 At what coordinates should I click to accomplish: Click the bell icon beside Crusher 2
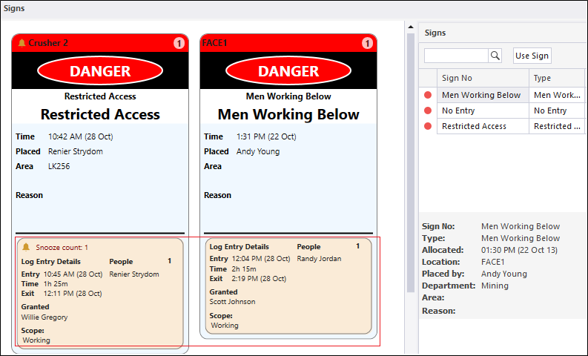pos(22,43)
